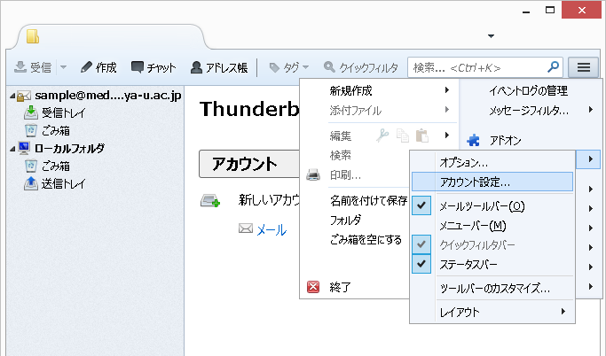Toggle the クイックフィルタ toolbar button
The image size is (606, 356).
pos(361,67)
